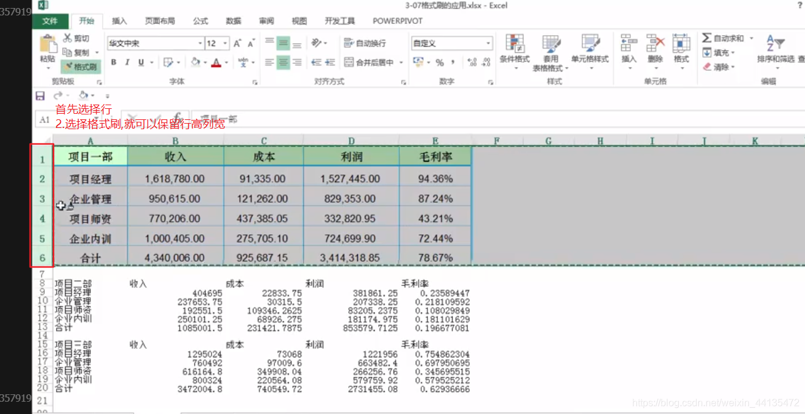Switch to the View (视图) tab
This screenshot has width=805, height=414.
tap(299, 21)
